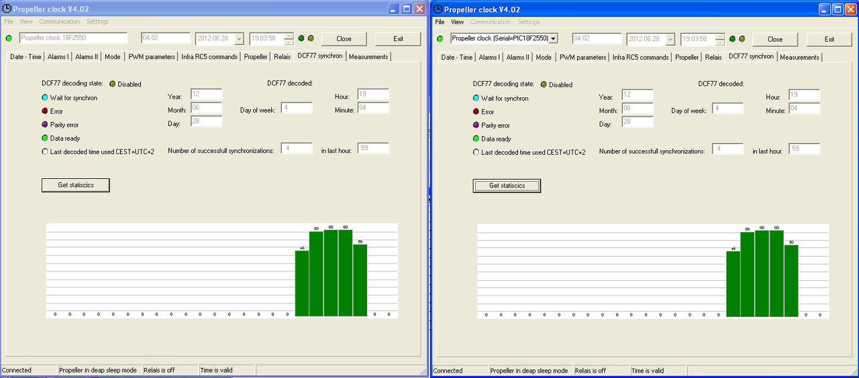The height and width of the screenshot is (378, 859).
Task: Click green connection LED in right window toolbar
Action: pyautogui.click(x=440, y=39)
